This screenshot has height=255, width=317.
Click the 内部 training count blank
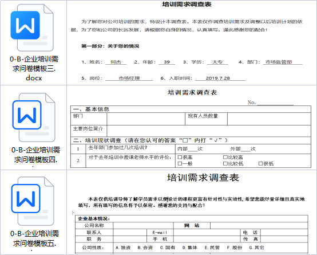click(193, 150)
